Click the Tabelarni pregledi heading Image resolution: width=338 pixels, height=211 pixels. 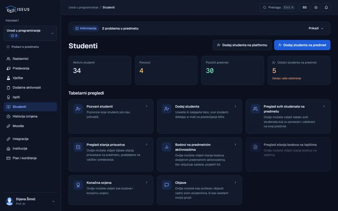86,93
